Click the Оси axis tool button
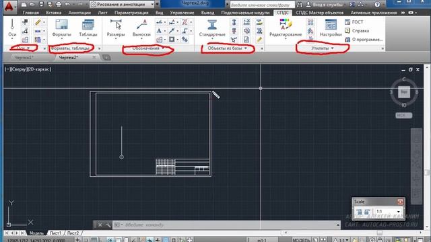431x242 pixels. (12, 28)
